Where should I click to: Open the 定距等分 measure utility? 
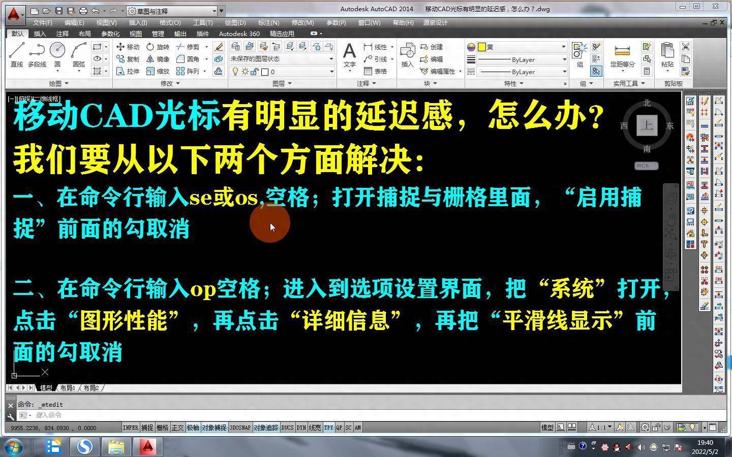[622, 55]
